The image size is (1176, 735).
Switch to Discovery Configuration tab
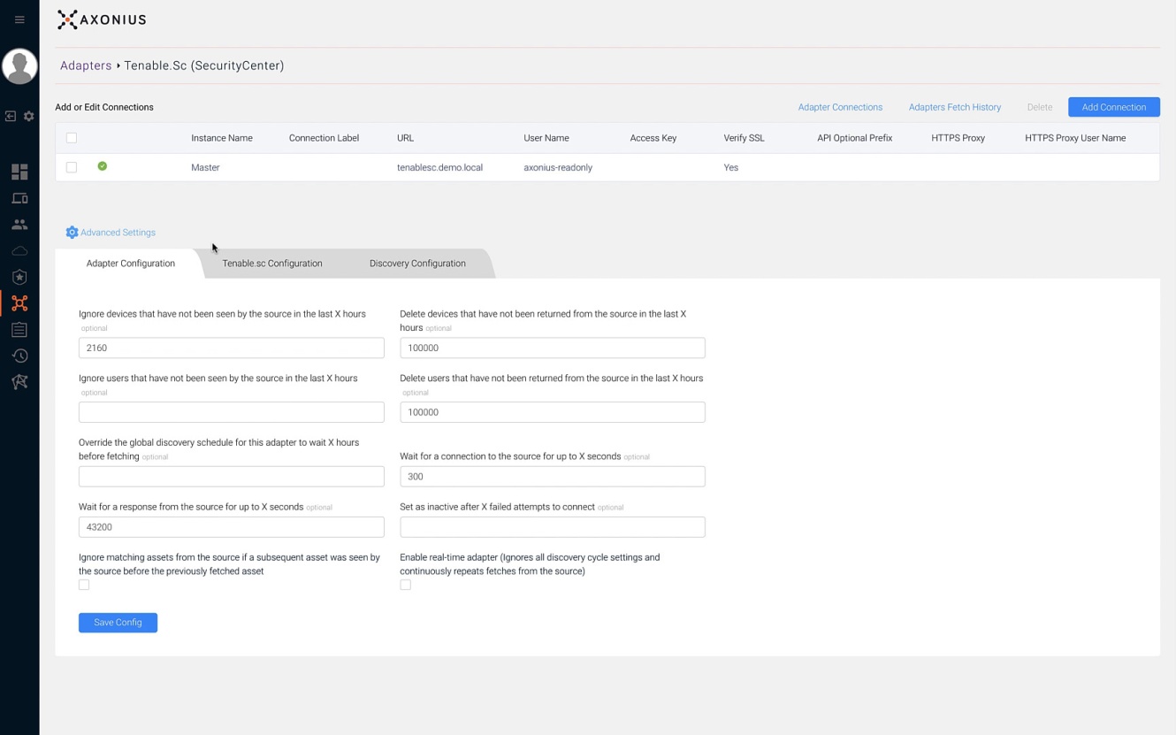coord(417,264)
